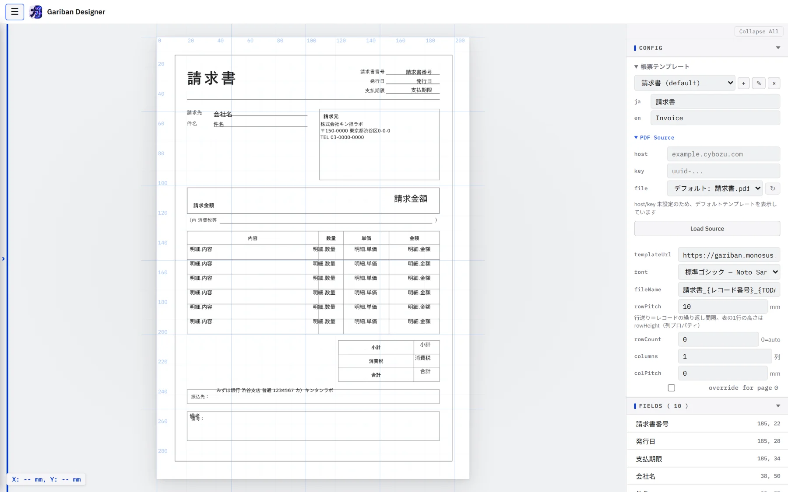Focus the host input field
Viewport: 788px width, 492px height.
[724, 154]
